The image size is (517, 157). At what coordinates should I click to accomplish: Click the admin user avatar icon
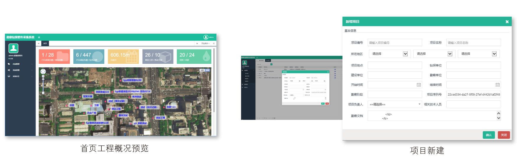click(x=206, y=37)
